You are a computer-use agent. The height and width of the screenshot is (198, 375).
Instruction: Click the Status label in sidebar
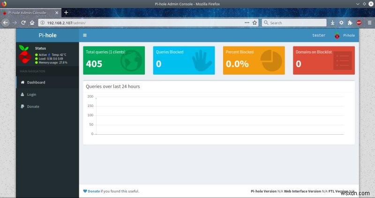point(40,48)
